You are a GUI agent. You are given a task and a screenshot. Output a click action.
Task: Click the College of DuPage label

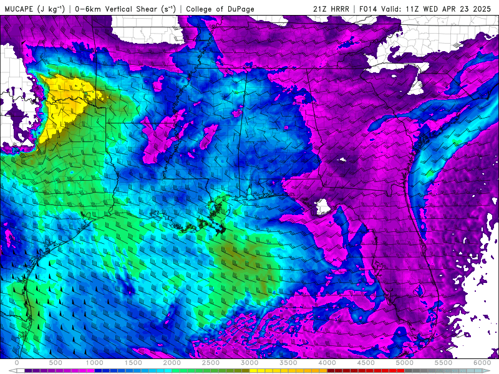click(220, 9)
